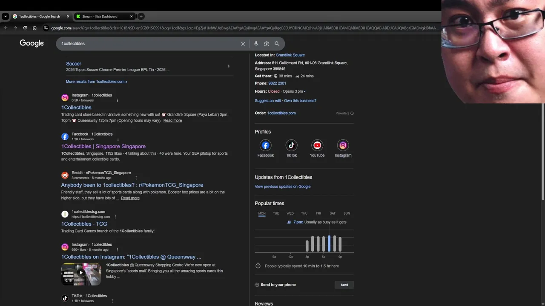Get driving directions, 24 mins
The image size is (545, 306).
pos(304,76)
